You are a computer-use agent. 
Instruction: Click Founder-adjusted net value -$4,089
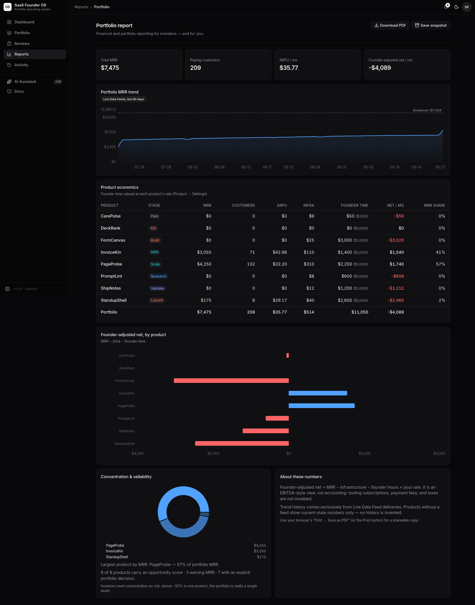pyautogui.click(x=380, y=68)
